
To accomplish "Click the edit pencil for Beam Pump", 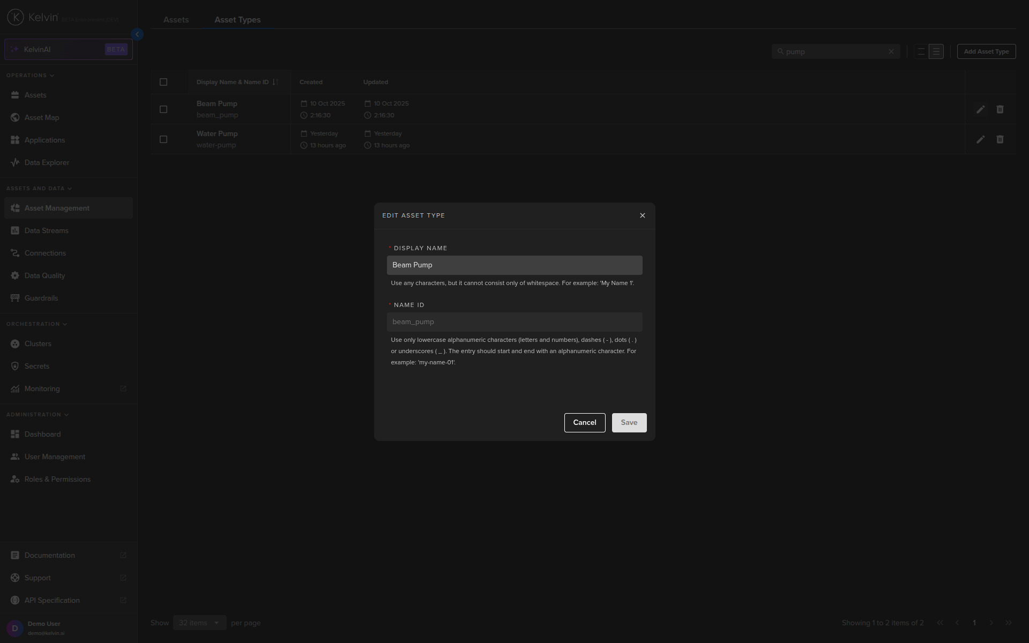I will coord(980,109).
